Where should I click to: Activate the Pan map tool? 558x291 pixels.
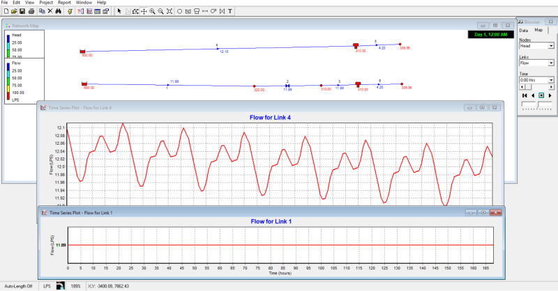click(144, 11)
